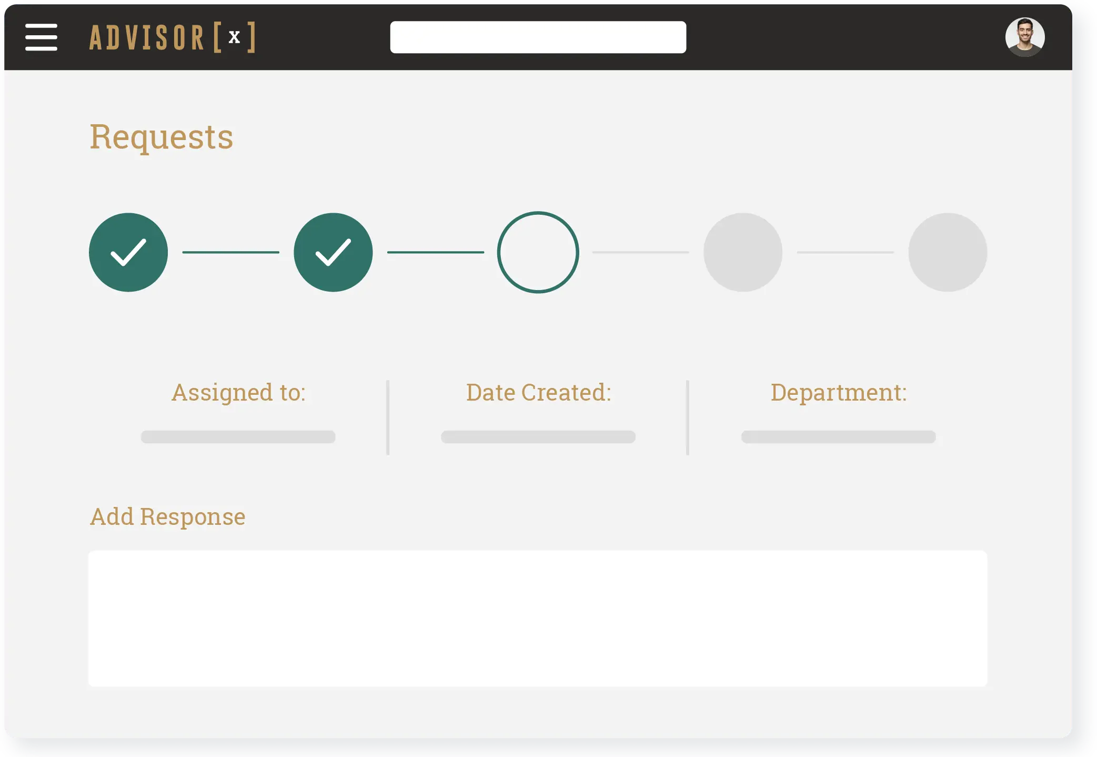Click the second completed step checkmark
Viewport: 1097px width, 757px height.
(333, 252)
